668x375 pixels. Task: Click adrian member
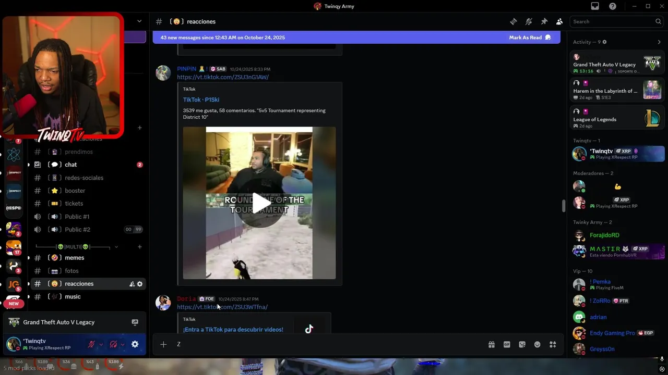pos(617,317)
